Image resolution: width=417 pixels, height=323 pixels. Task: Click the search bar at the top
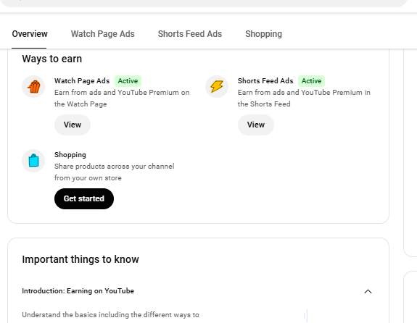(x=204, y=3)
